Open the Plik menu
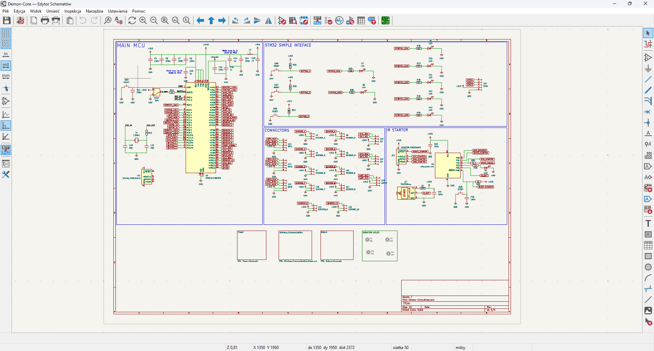Screen dimensions: 654x351 [x=5, y=11]
